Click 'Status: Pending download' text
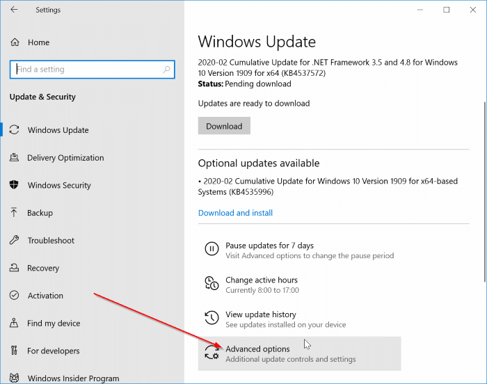 [244, 84]
